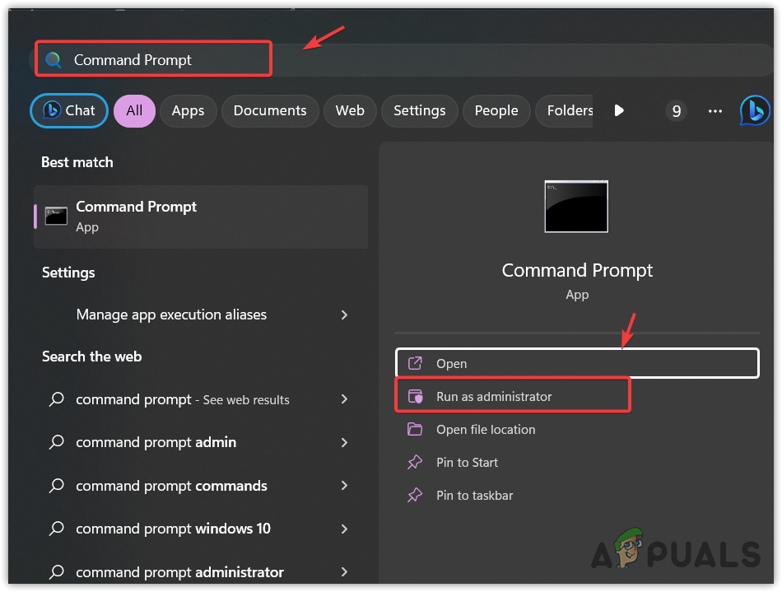Image resolution: width=782 pixels, height=592 pixels.
Task: Show more filters with the play arrow
Action: point(619,110)
